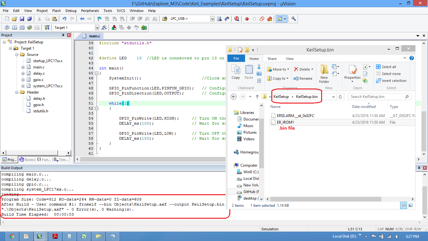This screenshot has height=241, width=428.
Task: Open the LPC_USB-> find combo box
Action: coord(212,19)
